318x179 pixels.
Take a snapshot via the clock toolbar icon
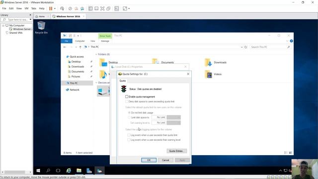pyautogui.click(x=70, y=8)
